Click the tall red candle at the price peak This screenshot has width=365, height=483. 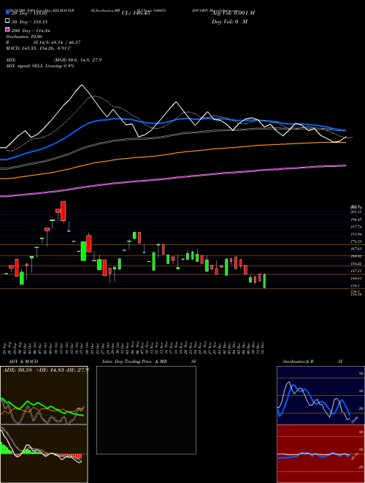(x=63, y=211)
